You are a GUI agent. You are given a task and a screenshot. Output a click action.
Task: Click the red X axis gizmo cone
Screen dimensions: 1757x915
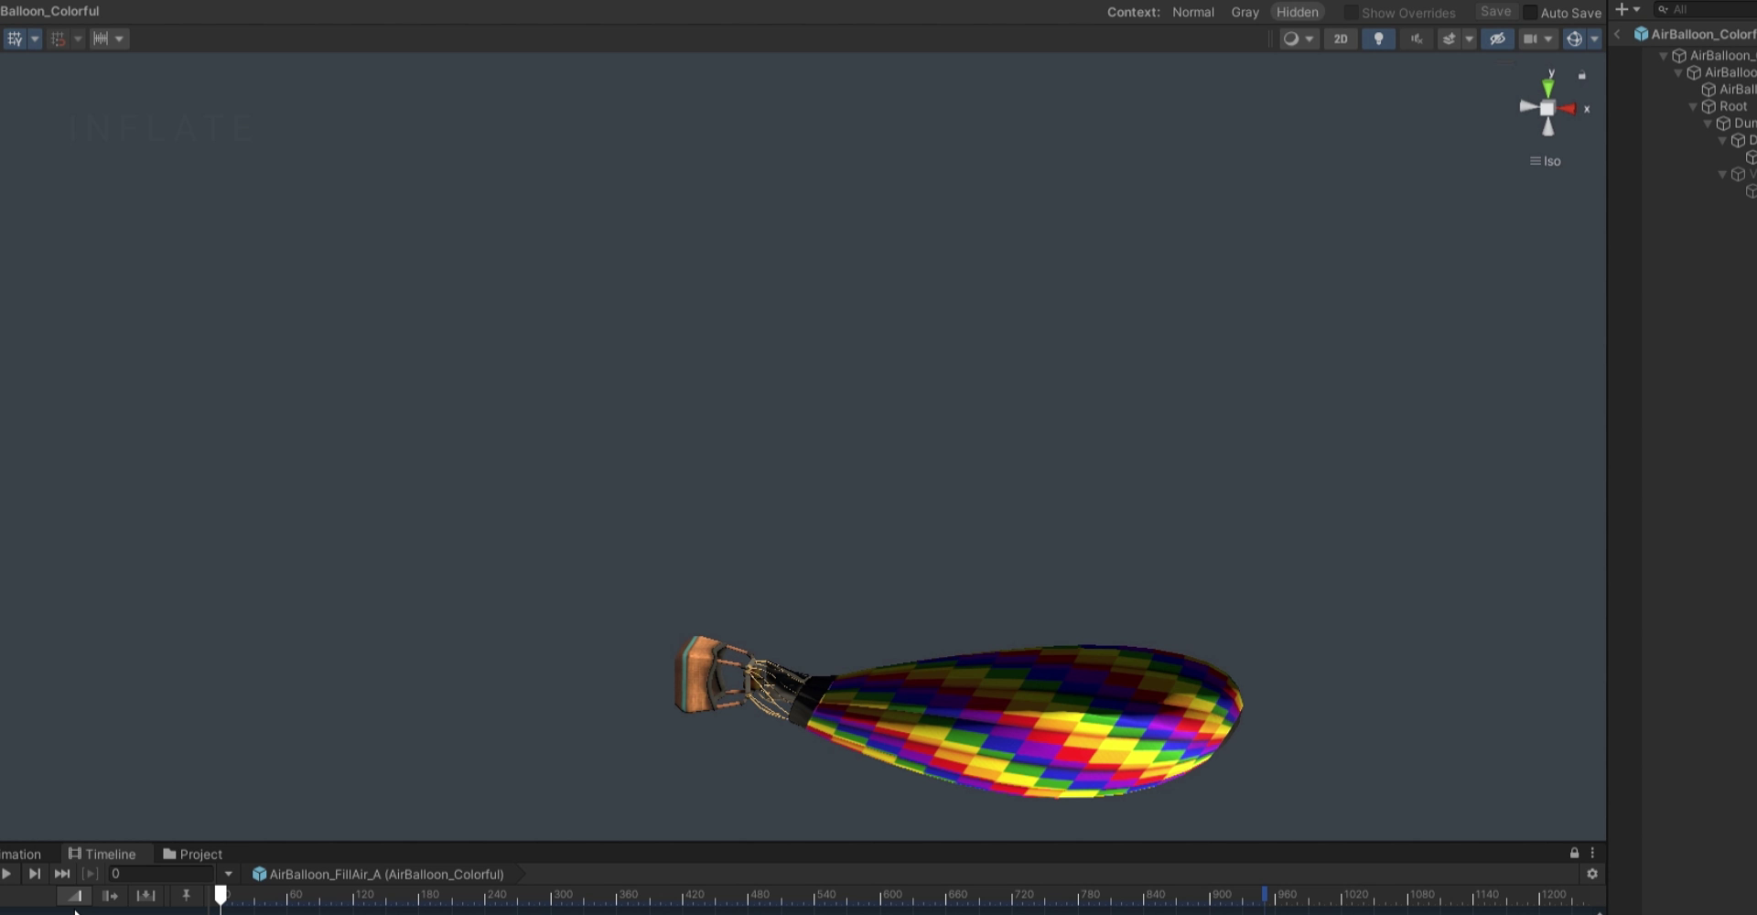click(x=1568, y=109)
